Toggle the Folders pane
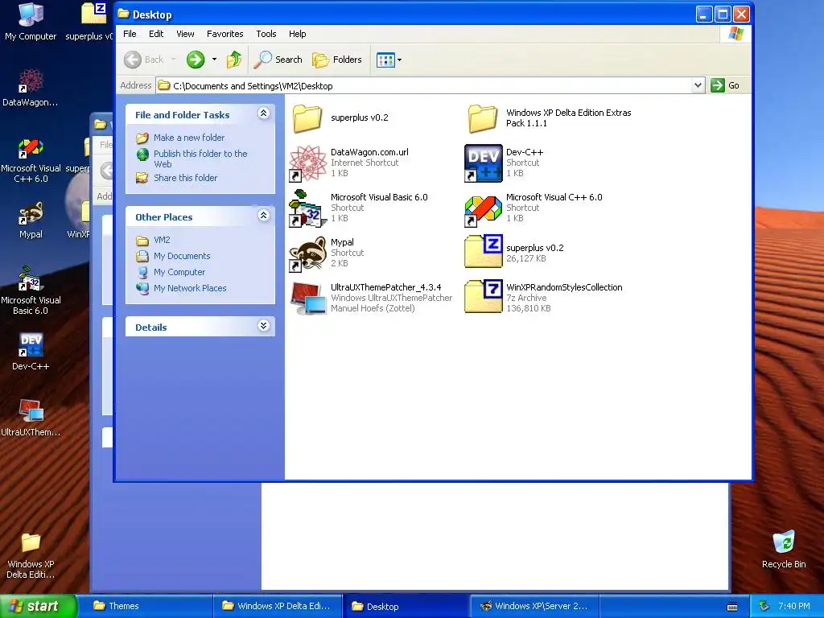This screenshot has height=618, width=824. [x=337, y=60]
